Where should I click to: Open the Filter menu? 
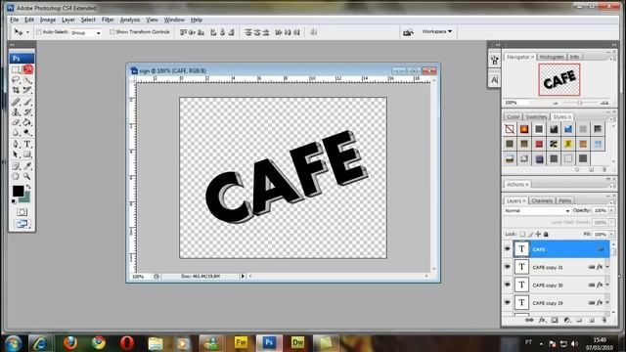tap(108, 20)
